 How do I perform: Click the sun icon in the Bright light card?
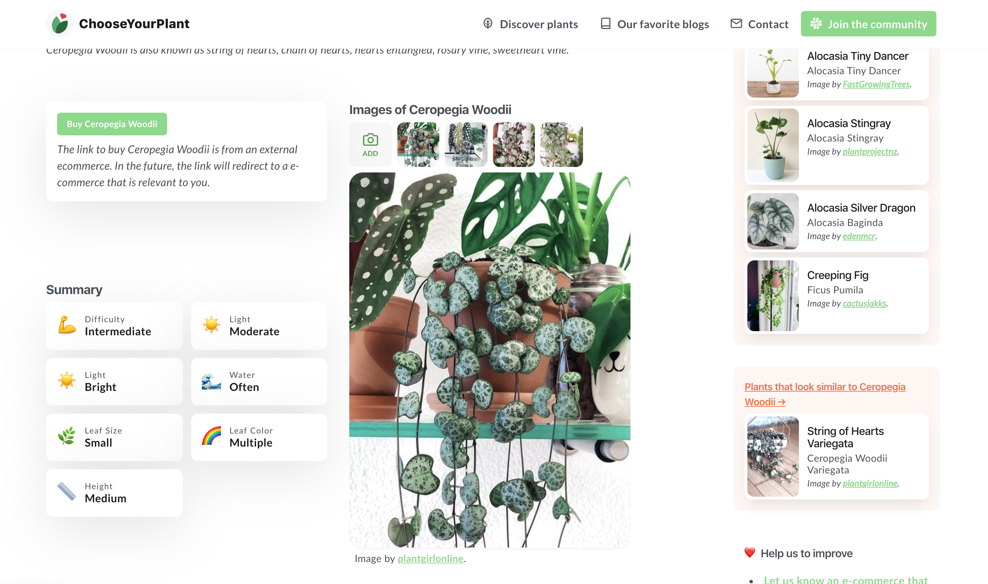[x=67, y=381]
